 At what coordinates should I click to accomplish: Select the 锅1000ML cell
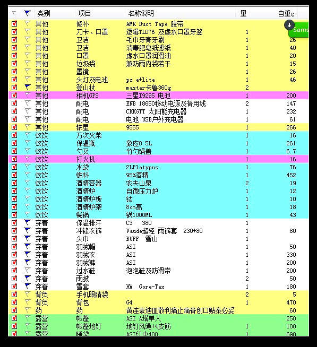click(x=139, y=215)
